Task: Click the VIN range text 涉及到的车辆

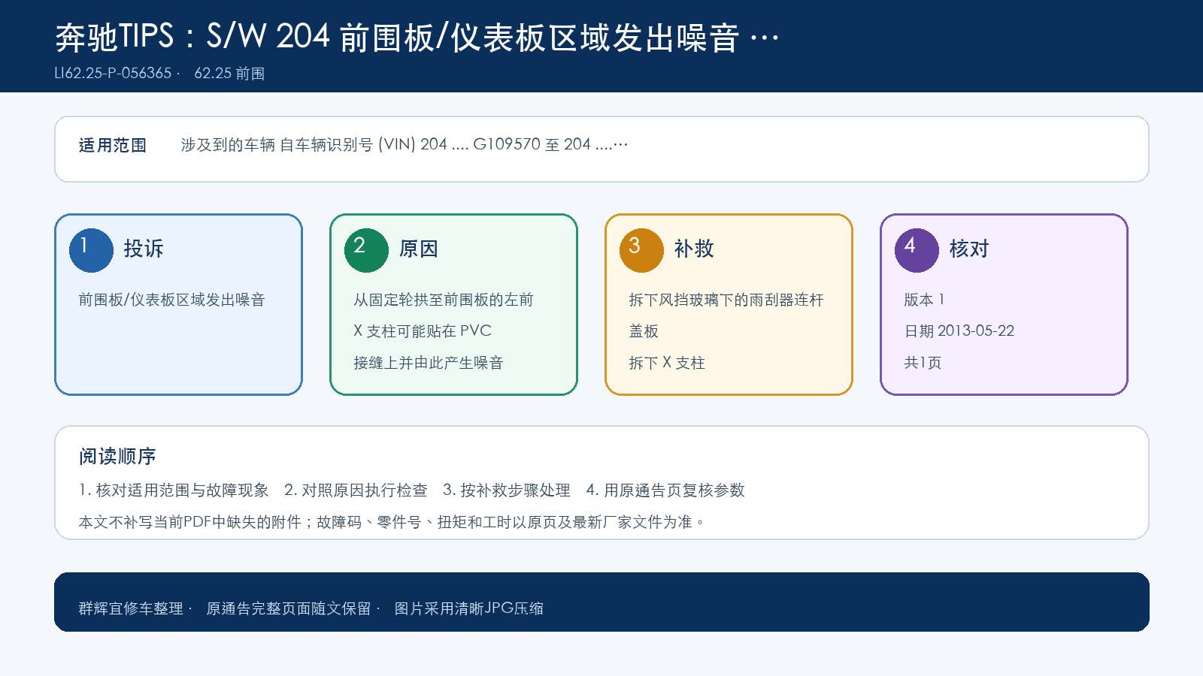Action: pyautogui.click(x=405, y=144)
